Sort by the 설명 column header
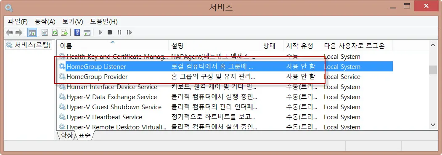Viewport: 442px width, 155px height. pyautogui.click(x=214, y=45)
